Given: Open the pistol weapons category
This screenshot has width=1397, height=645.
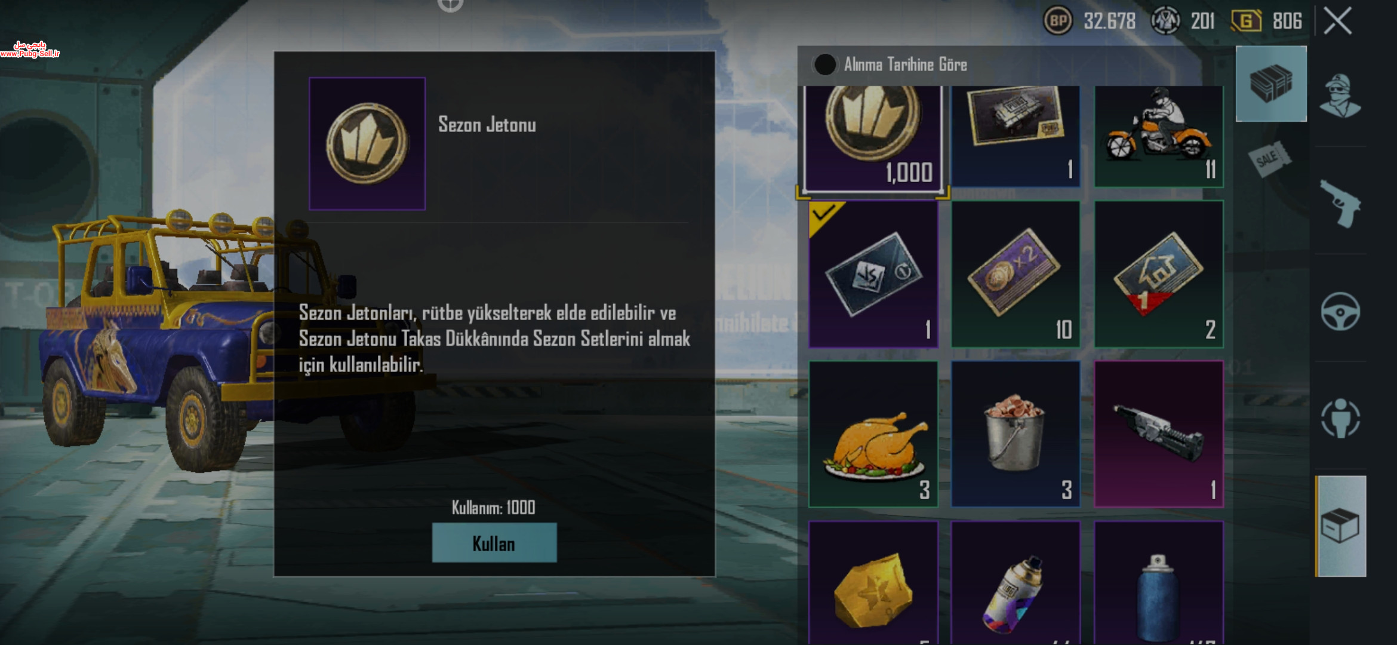Looking at the screenshot, I should pos(1340,204).
